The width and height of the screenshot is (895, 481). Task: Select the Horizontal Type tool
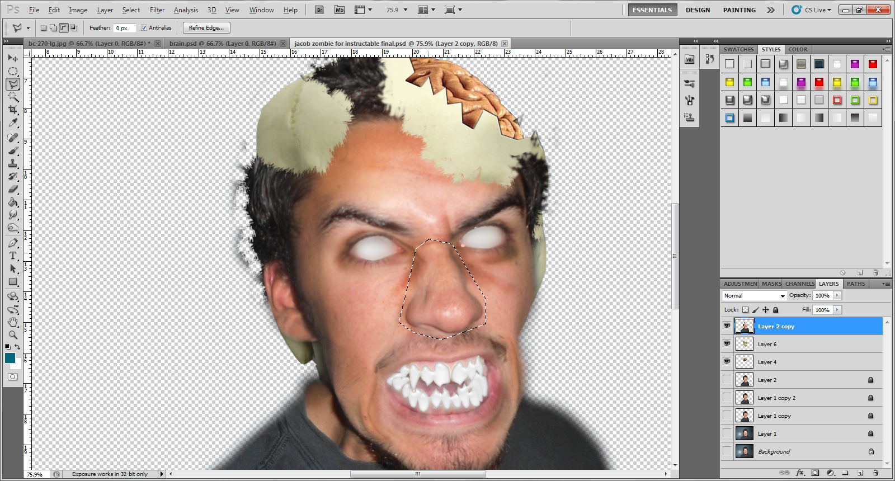(x=13, y=256)
